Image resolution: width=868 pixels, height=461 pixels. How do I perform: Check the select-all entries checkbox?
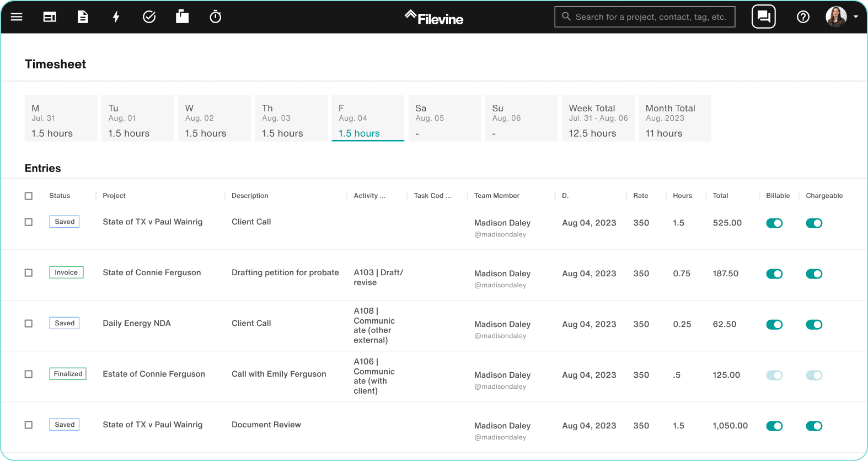click(x=29, y=196)
